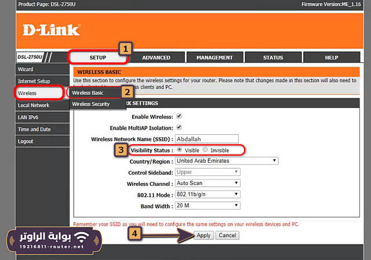This screenshot has height=260, width=371.
Task: Open the MANAGEMENT tab
Action: (x=214, y=57)
